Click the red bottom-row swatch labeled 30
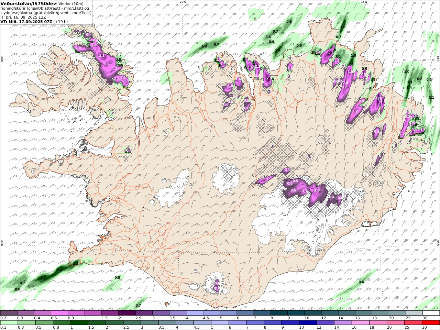Image resolution: width=440 pixels, height=330 pixels. tap(431, 323)
